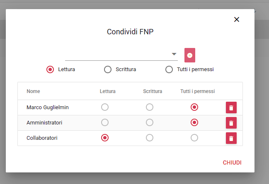Remove Amministratori from the share list
The height and width of the screenshot is (184, 269).
(x=231, y=123)
